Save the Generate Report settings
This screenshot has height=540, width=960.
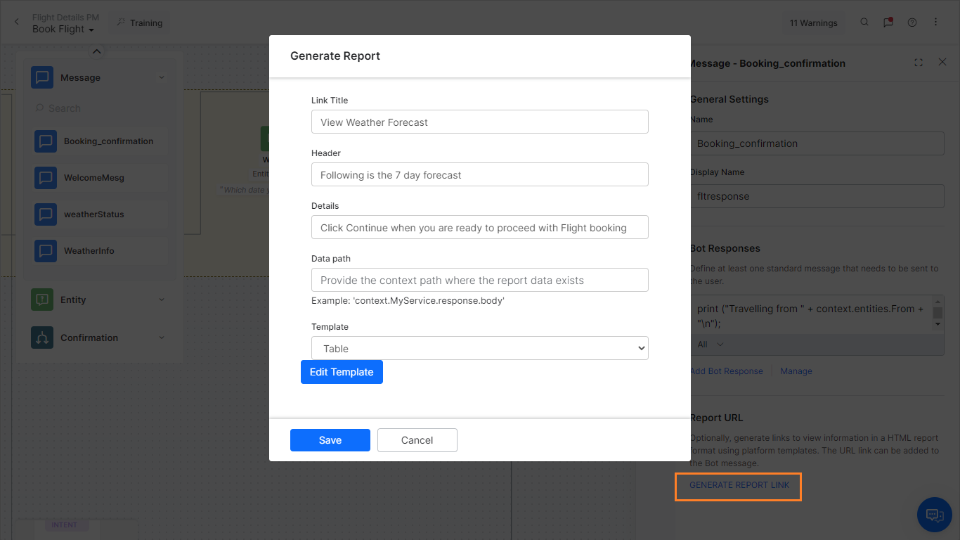[x=330, y=439]
